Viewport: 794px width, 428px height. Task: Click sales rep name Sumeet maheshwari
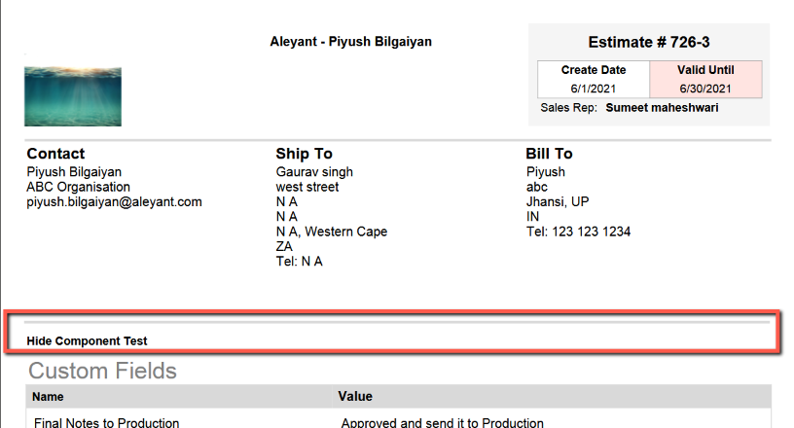click(662, 108)
